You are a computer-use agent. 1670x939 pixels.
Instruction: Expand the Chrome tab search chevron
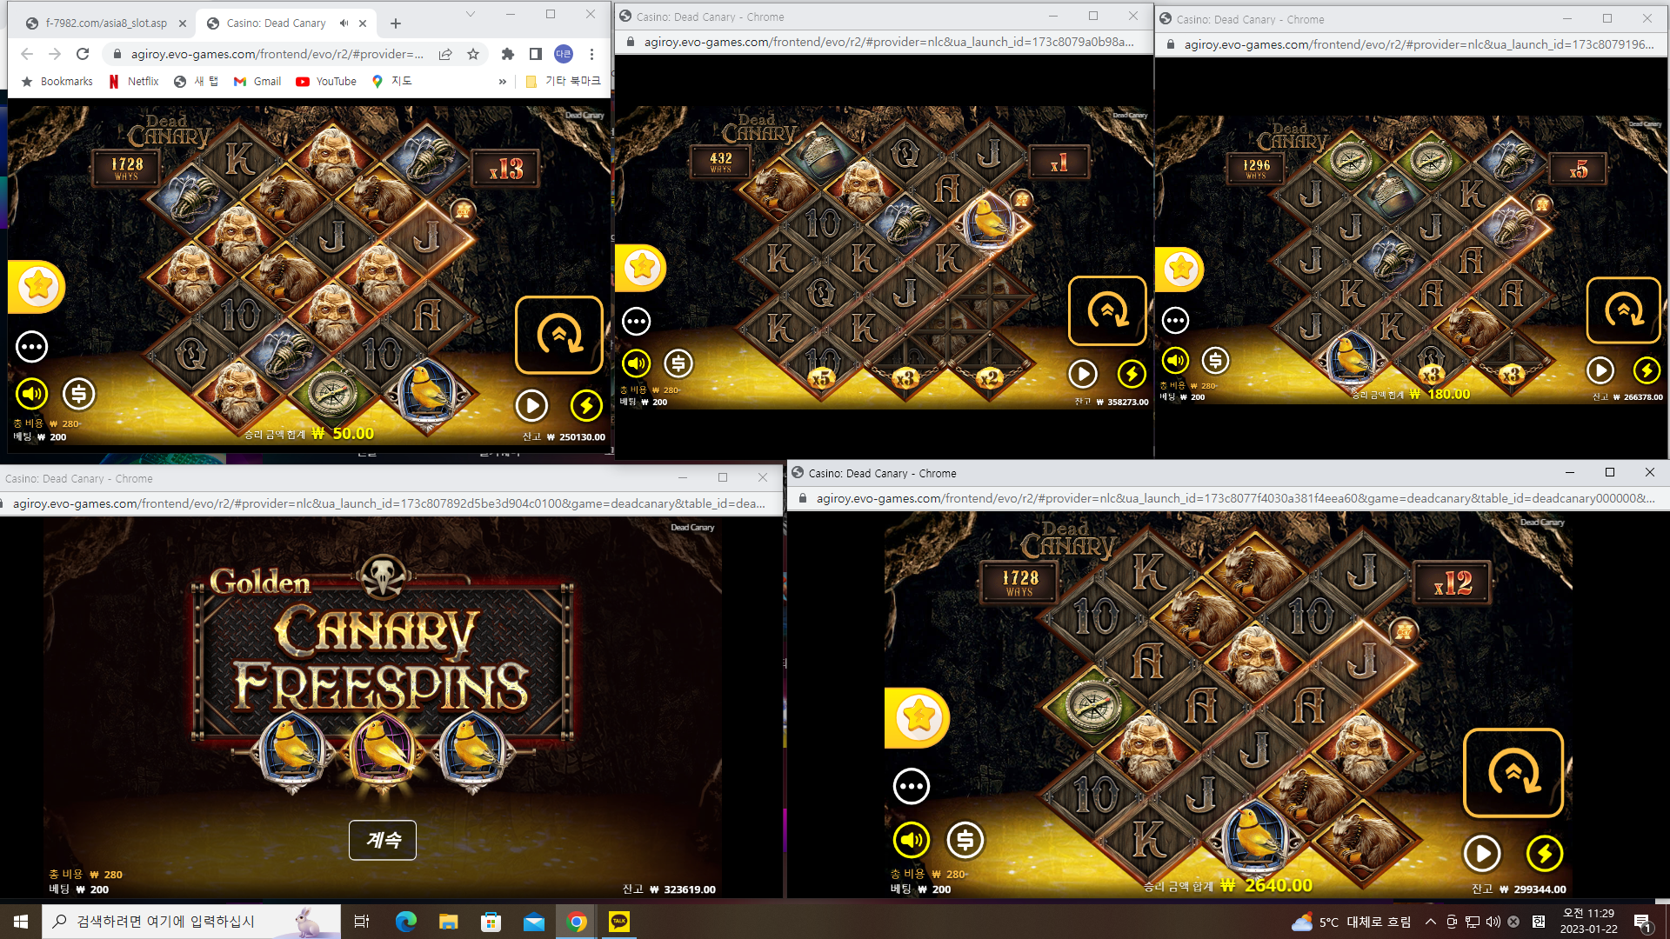pos(471,15)
